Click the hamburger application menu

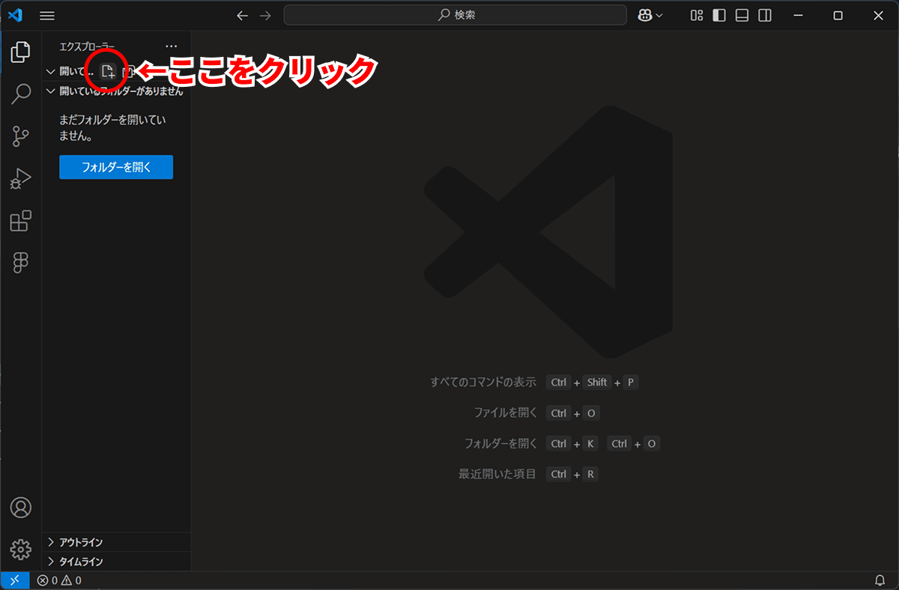point(46,16)
